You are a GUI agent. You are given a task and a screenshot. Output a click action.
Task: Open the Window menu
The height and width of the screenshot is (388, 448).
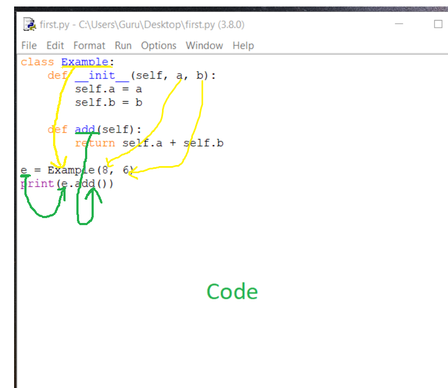click(x=204, y=45)
